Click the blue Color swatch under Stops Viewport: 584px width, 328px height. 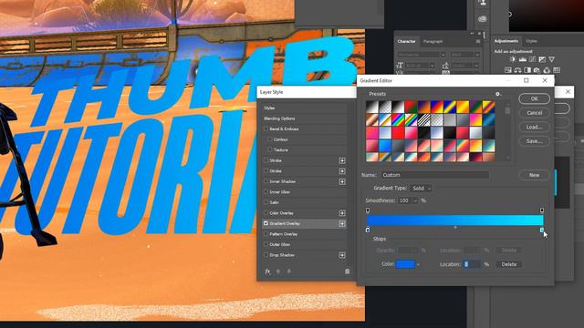405,264
